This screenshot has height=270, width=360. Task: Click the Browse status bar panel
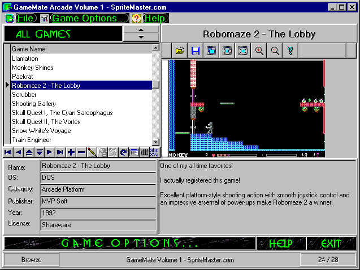(x=32, y=260)
